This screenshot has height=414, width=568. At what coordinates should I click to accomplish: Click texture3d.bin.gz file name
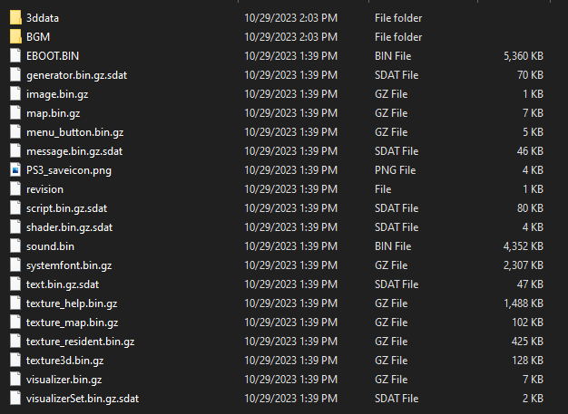coord(64,361)
